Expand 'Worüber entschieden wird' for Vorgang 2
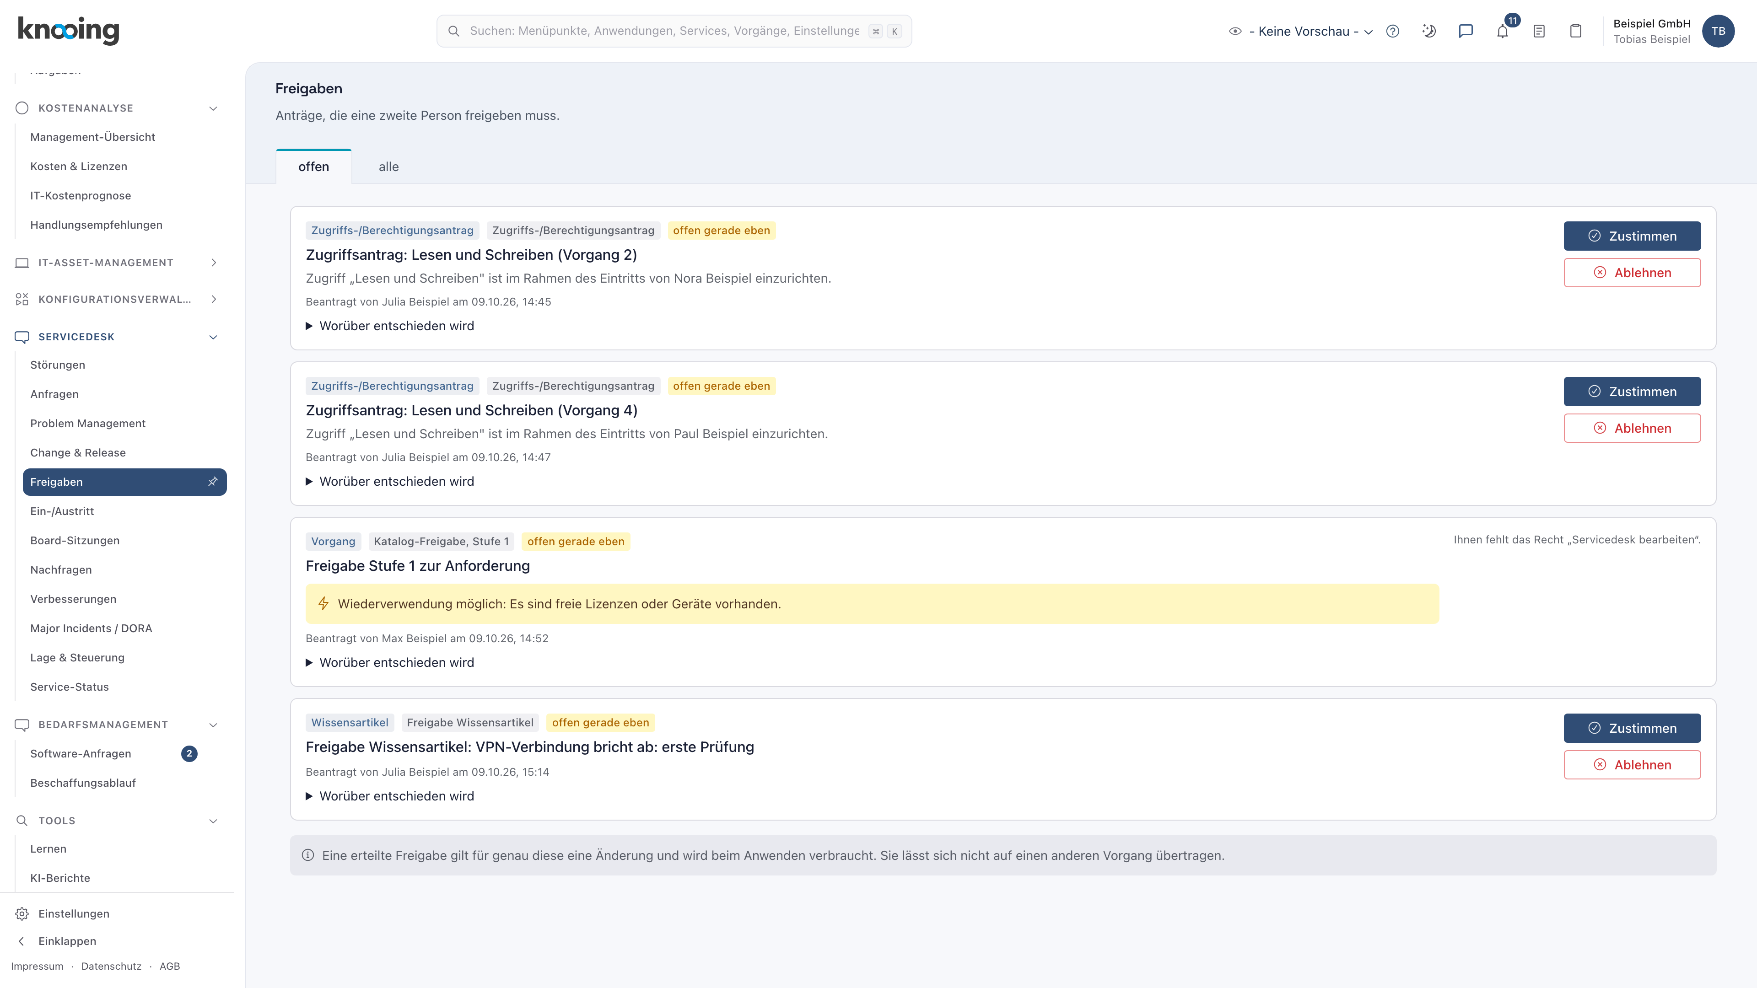Screen dimensions: 1757x988 tap(389, 326)
